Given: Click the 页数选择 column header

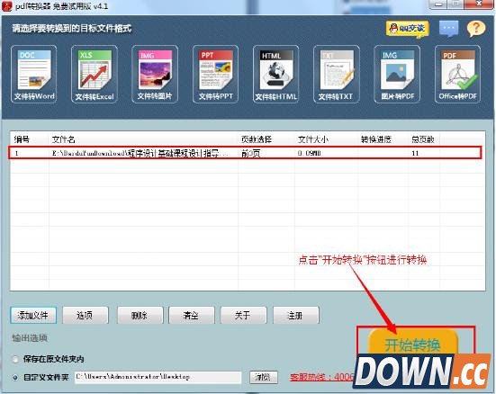Looking at the screenshot, I should pyautogui.click(x=257, y=139).
